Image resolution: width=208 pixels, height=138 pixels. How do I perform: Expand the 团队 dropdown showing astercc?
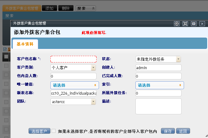(73, 102)
